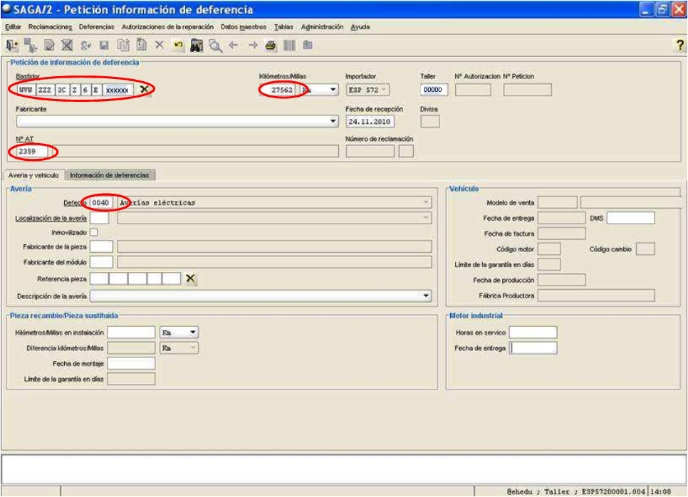688x497 pixels.
Task: Click the Defecto code field 0040
Action: click(x=101, y=202)
